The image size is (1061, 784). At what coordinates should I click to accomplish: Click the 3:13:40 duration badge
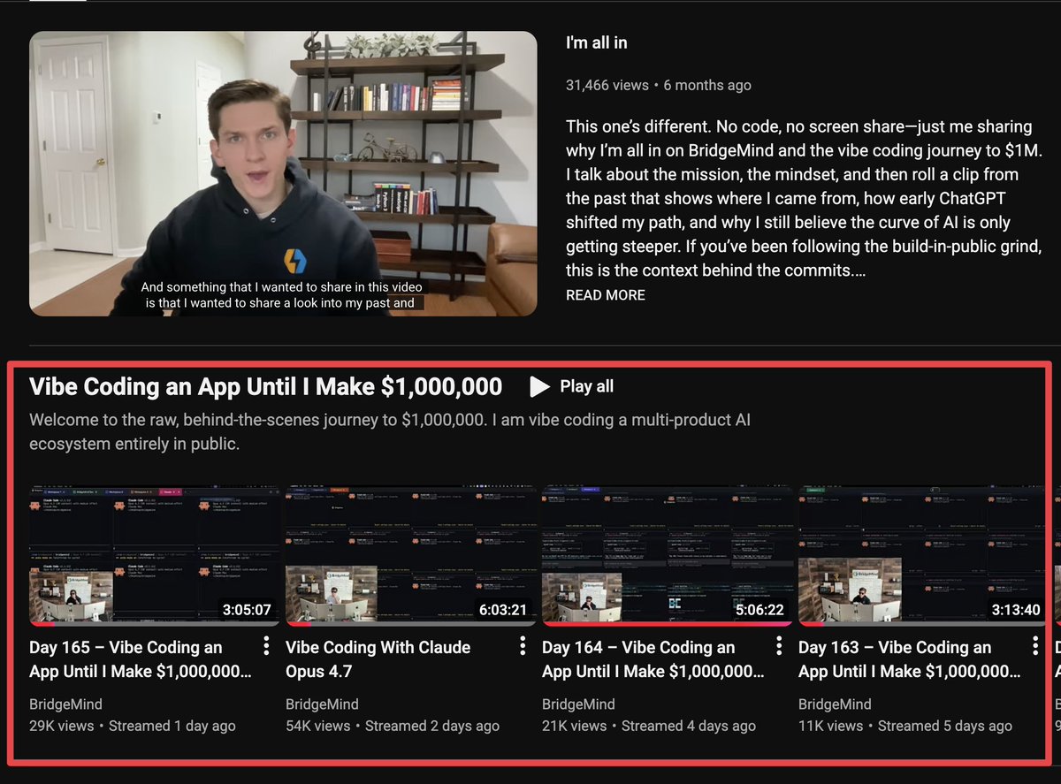(x=1016, y=610)
